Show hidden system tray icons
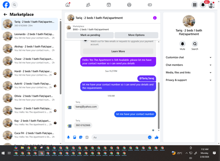Viewport: 220px width, 161px height. (187, 153)
